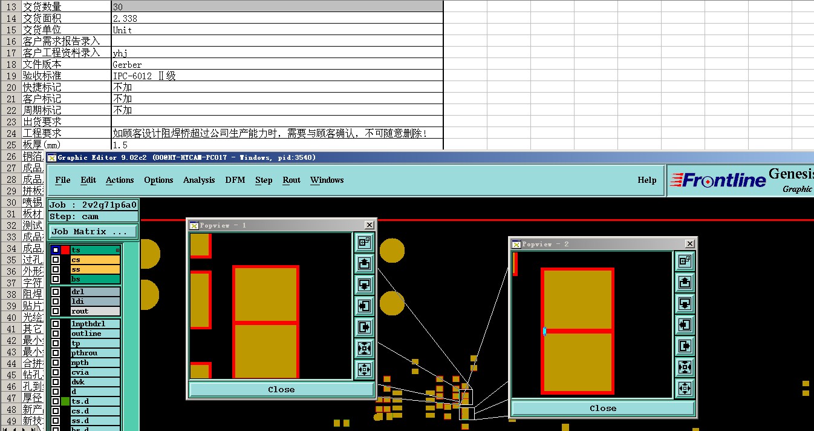Toggle the ldi layer checkbox
The image size is (814, 431).
(x=55, y=301)
